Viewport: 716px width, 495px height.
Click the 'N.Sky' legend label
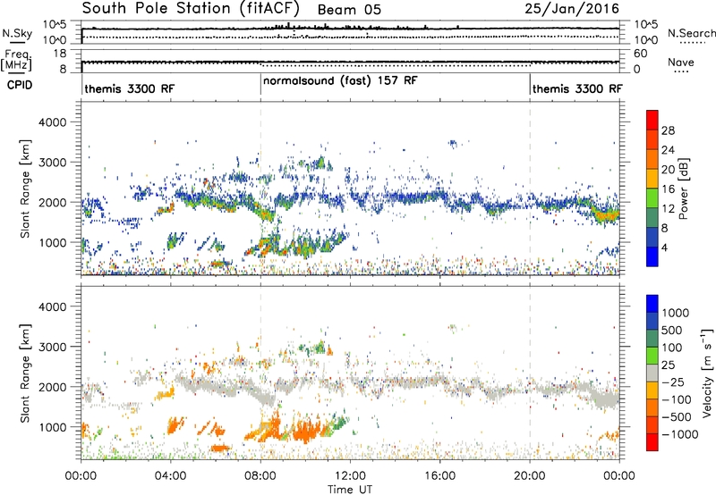pos(17,33)
